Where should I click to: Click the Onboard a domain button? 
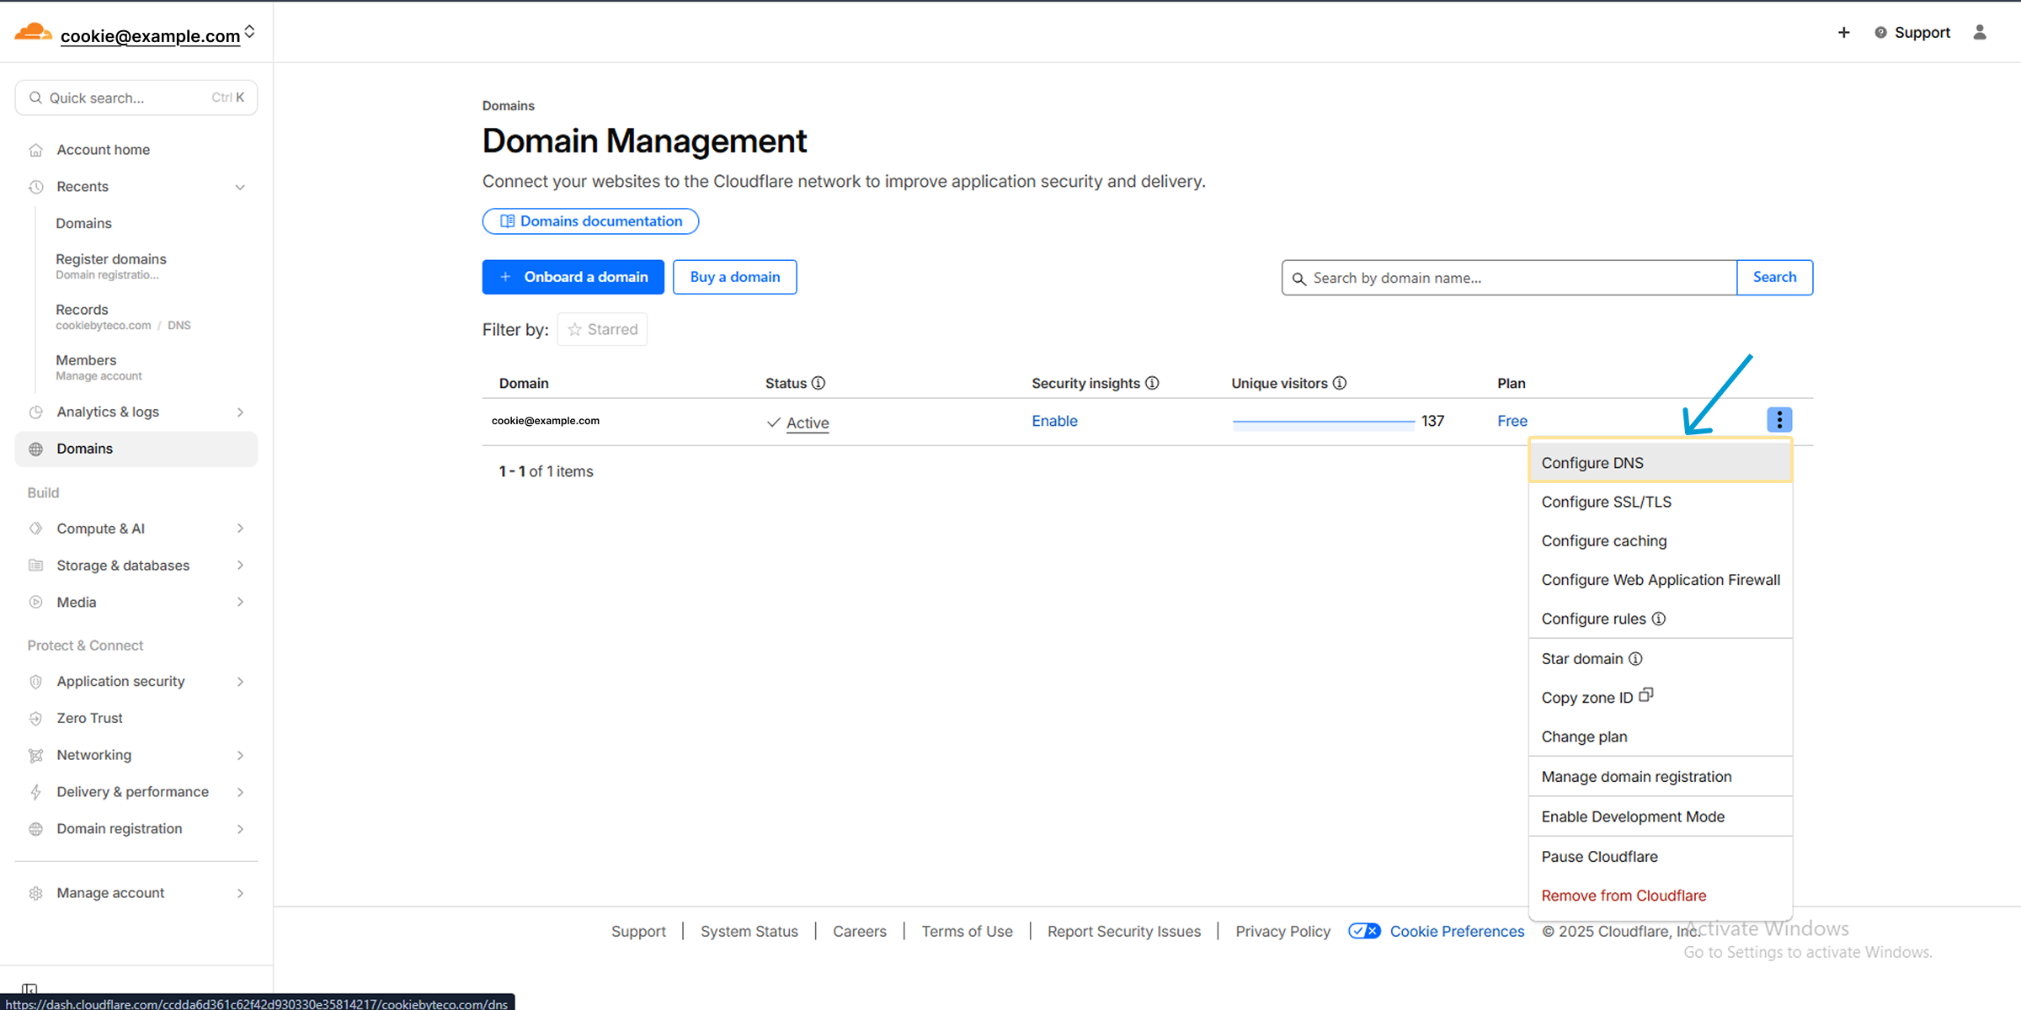point(573,277)
